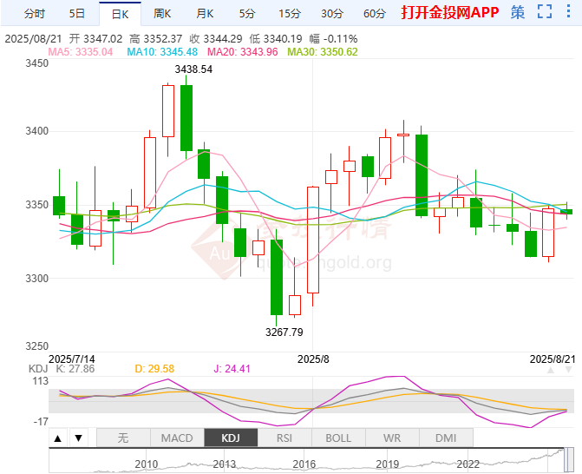Click the KDJ K: 27.86 value
Viewport: 582px width, 474px height.
pos(62,368)
